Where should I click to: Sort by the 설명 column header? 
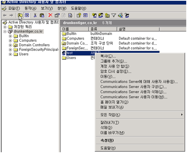point(138,29)
